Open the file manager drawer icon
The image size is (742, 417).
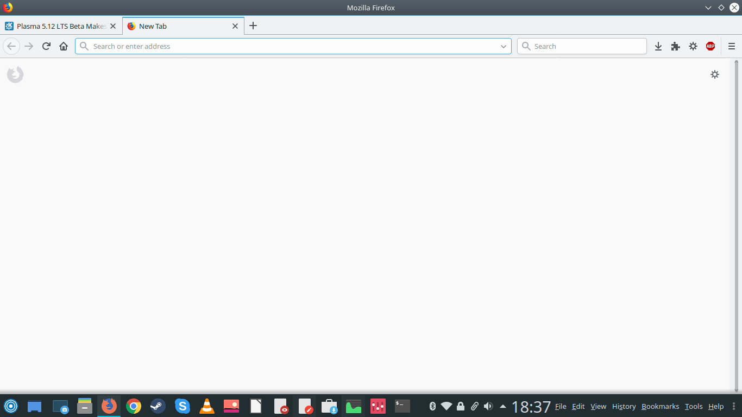point(85,406)
